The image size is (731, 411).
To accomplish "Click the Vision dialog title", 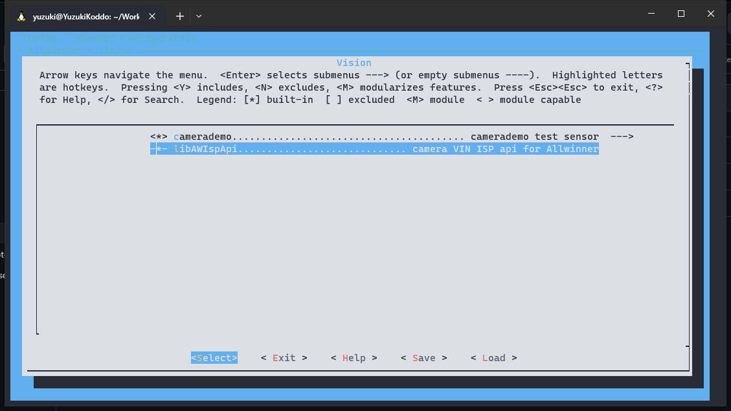I will click(x=354, y=63).
